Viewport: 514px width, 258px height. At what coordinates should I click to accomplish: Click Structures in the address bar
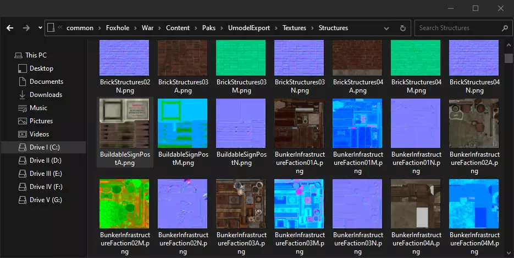tap(333, 28)
